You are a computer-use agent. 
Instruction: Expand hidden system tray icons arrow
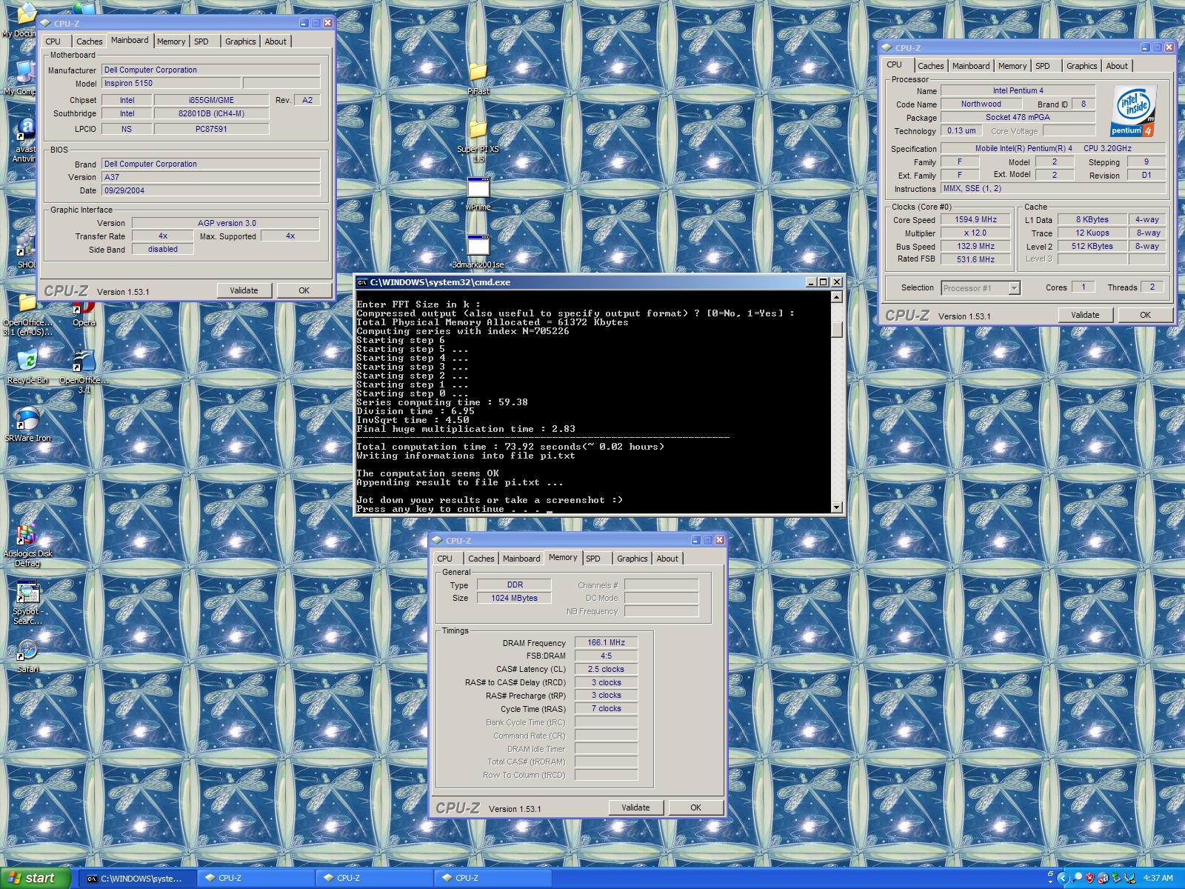(x=1063, y=878)
